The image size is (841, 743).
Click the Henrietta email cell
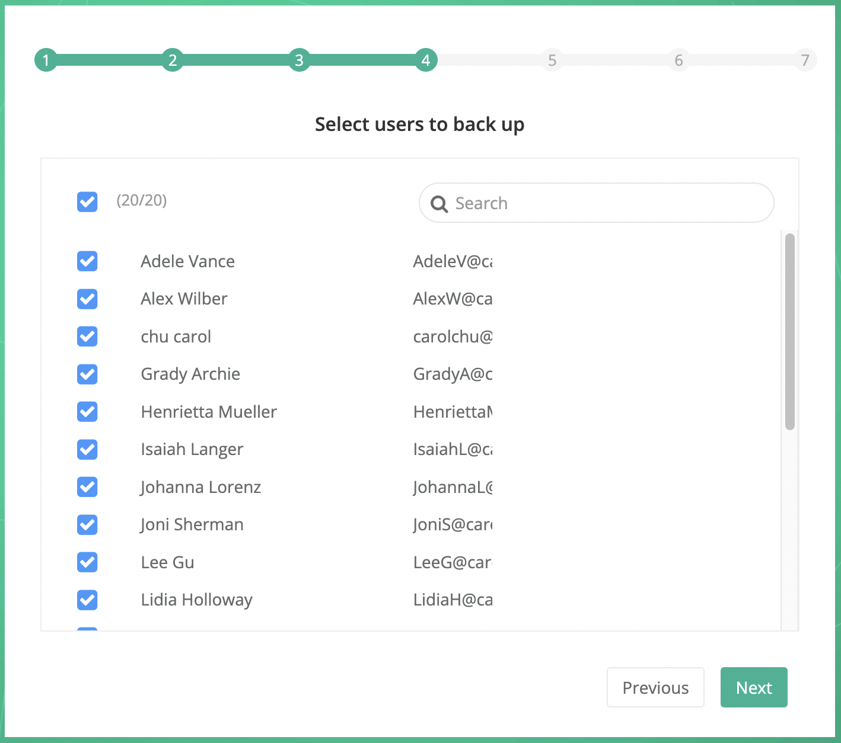click(453, 412)
